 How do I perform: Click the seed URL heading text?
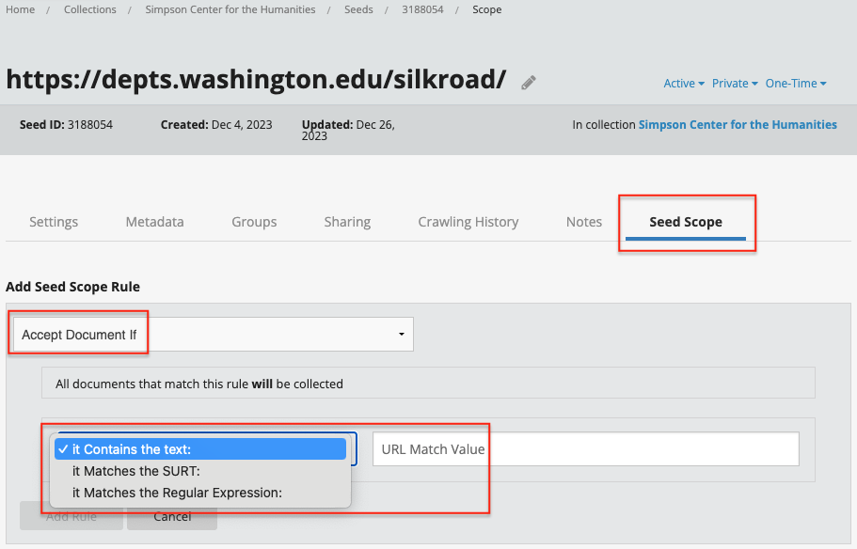pyautogui.click(x=256, y=79)
